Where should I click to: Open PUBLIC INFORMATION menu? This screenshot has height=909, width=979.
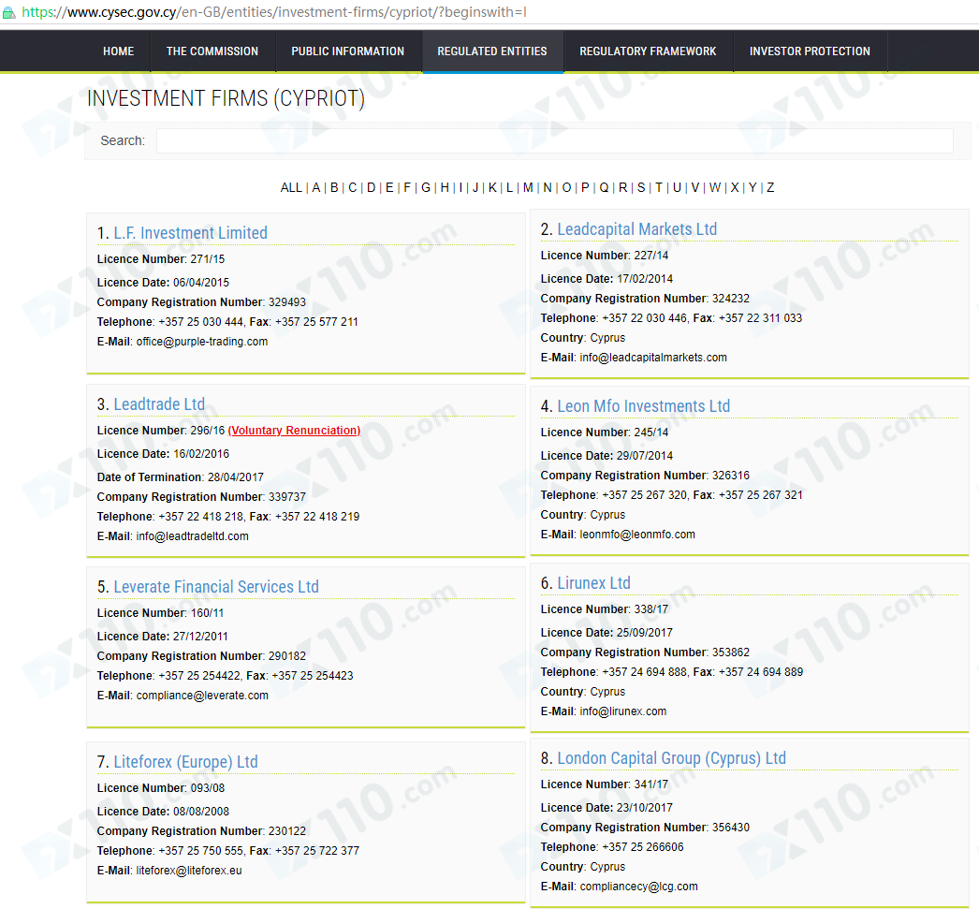coord(348,51)
